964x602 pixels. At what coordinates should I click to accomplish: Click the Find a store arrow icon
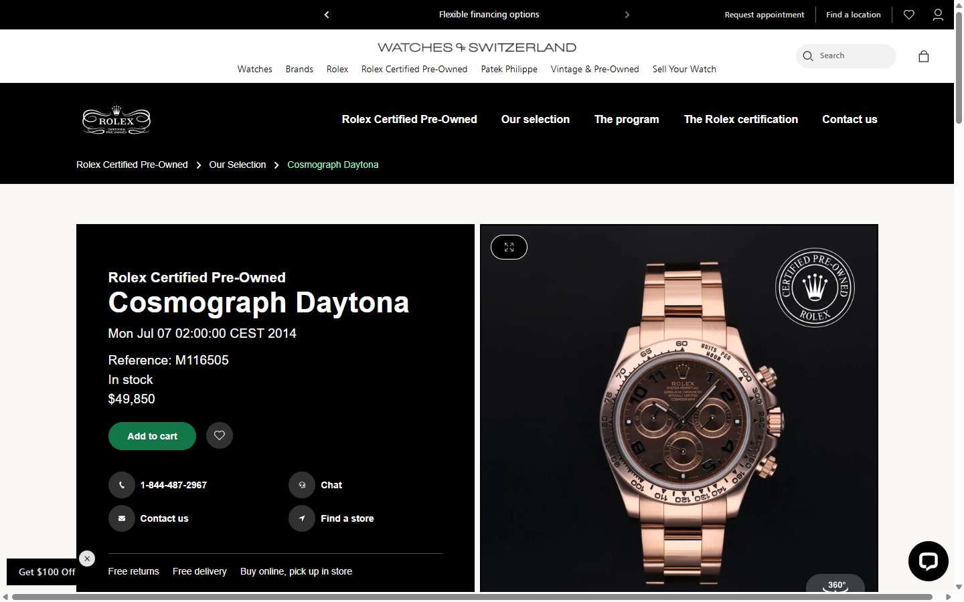[302, 518]
